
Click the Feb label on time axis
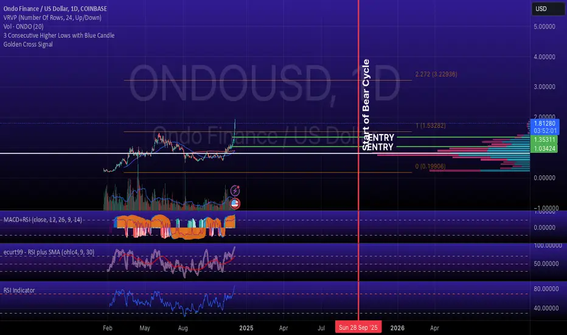108,328
